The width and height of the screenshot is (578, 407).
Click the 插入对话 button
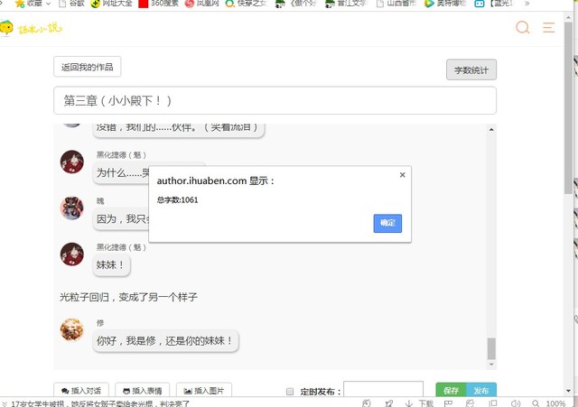[x=80, y=391]
